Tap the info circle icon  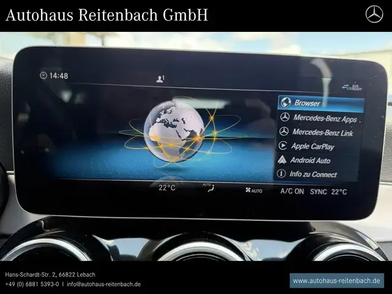point(281,173)
